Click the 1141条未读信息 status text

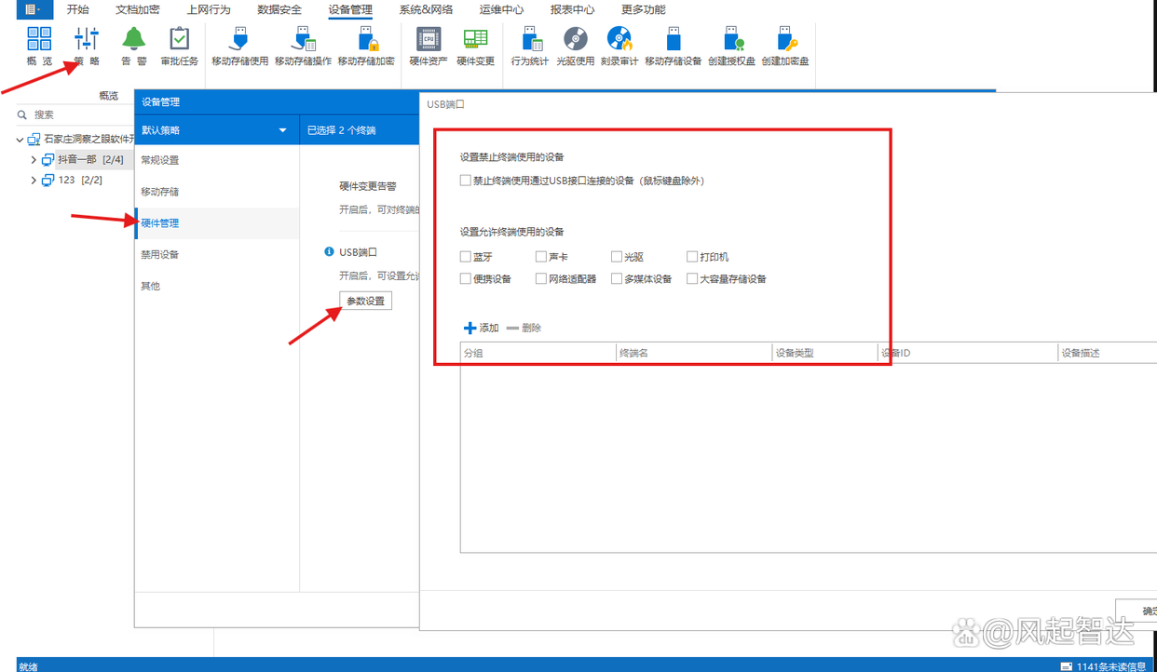click(1111, 666)
